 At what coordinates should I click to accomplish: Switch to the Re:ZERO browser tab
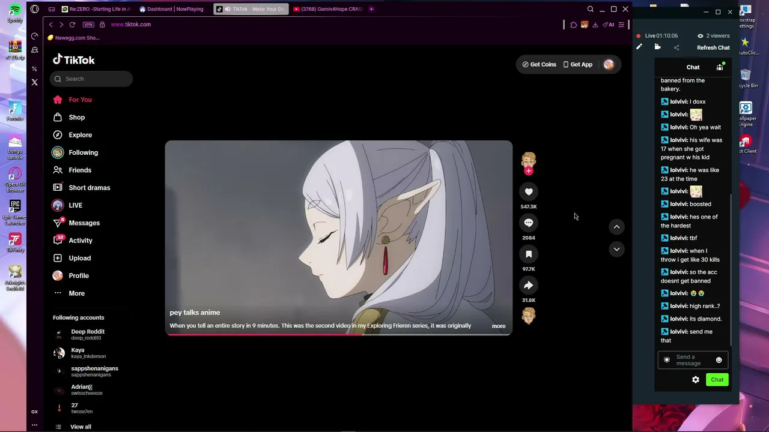click(96, 9)
